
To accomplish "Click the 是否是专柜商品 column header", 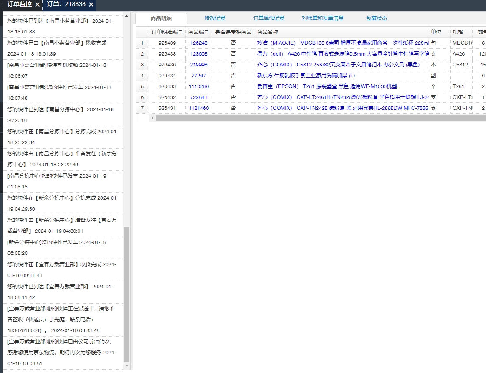I will 233,32.
